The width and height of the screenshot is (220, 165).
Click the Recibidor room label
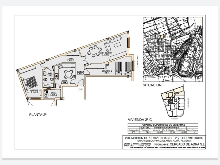pyautogui.click(x=81, y=71)
